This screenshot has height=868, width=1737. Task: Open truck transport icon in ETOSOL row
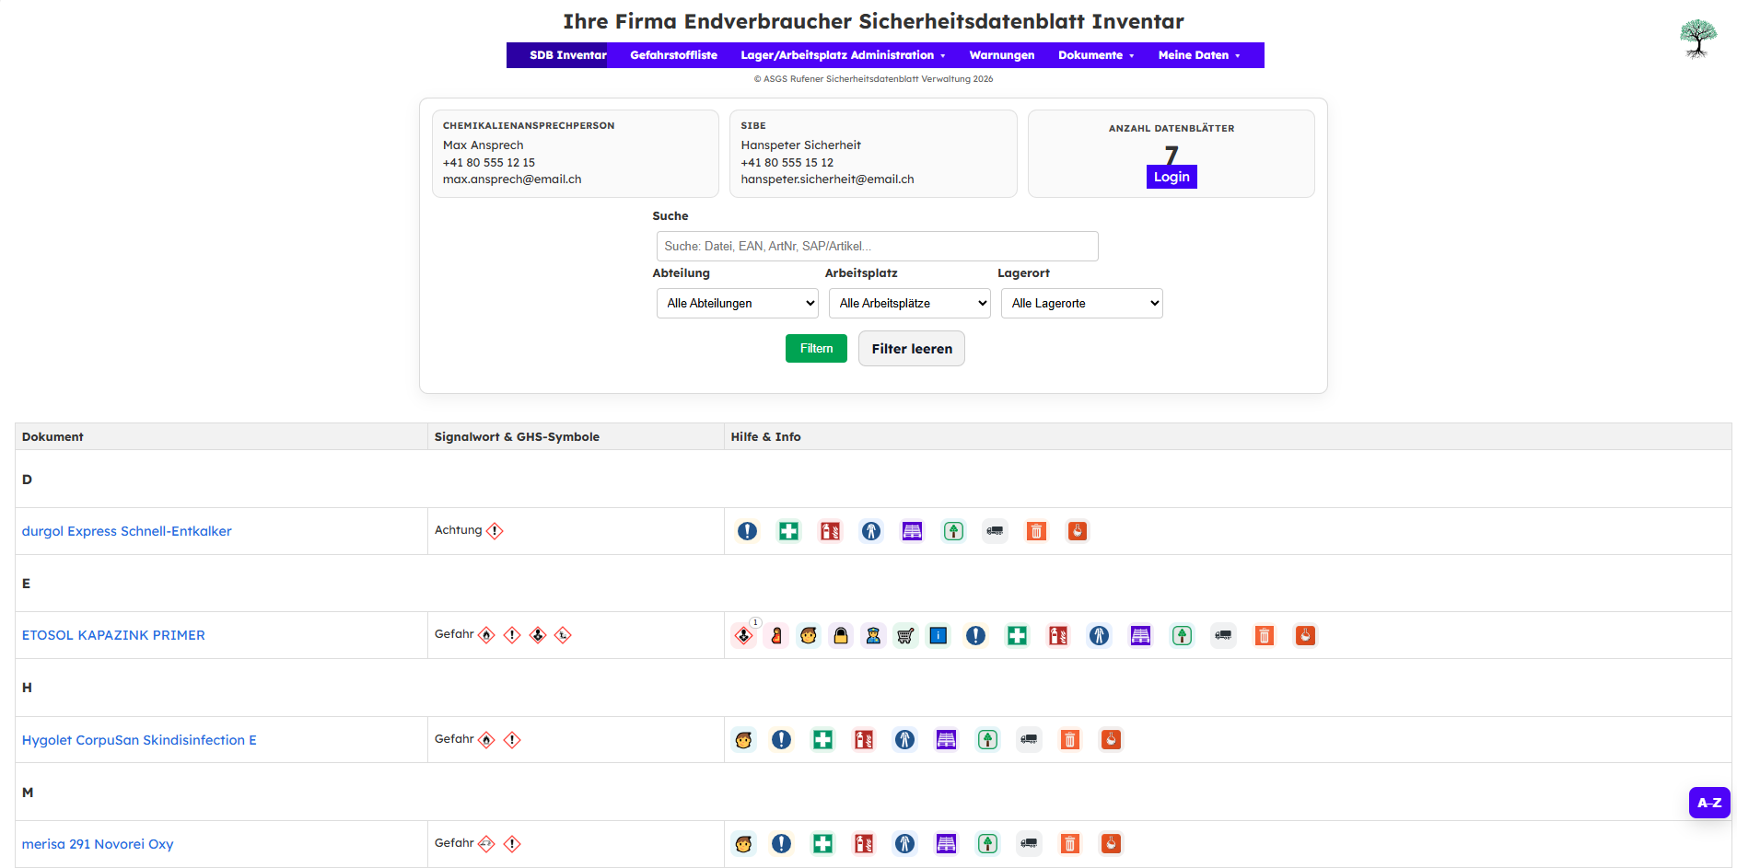[x=1223, y=635]
